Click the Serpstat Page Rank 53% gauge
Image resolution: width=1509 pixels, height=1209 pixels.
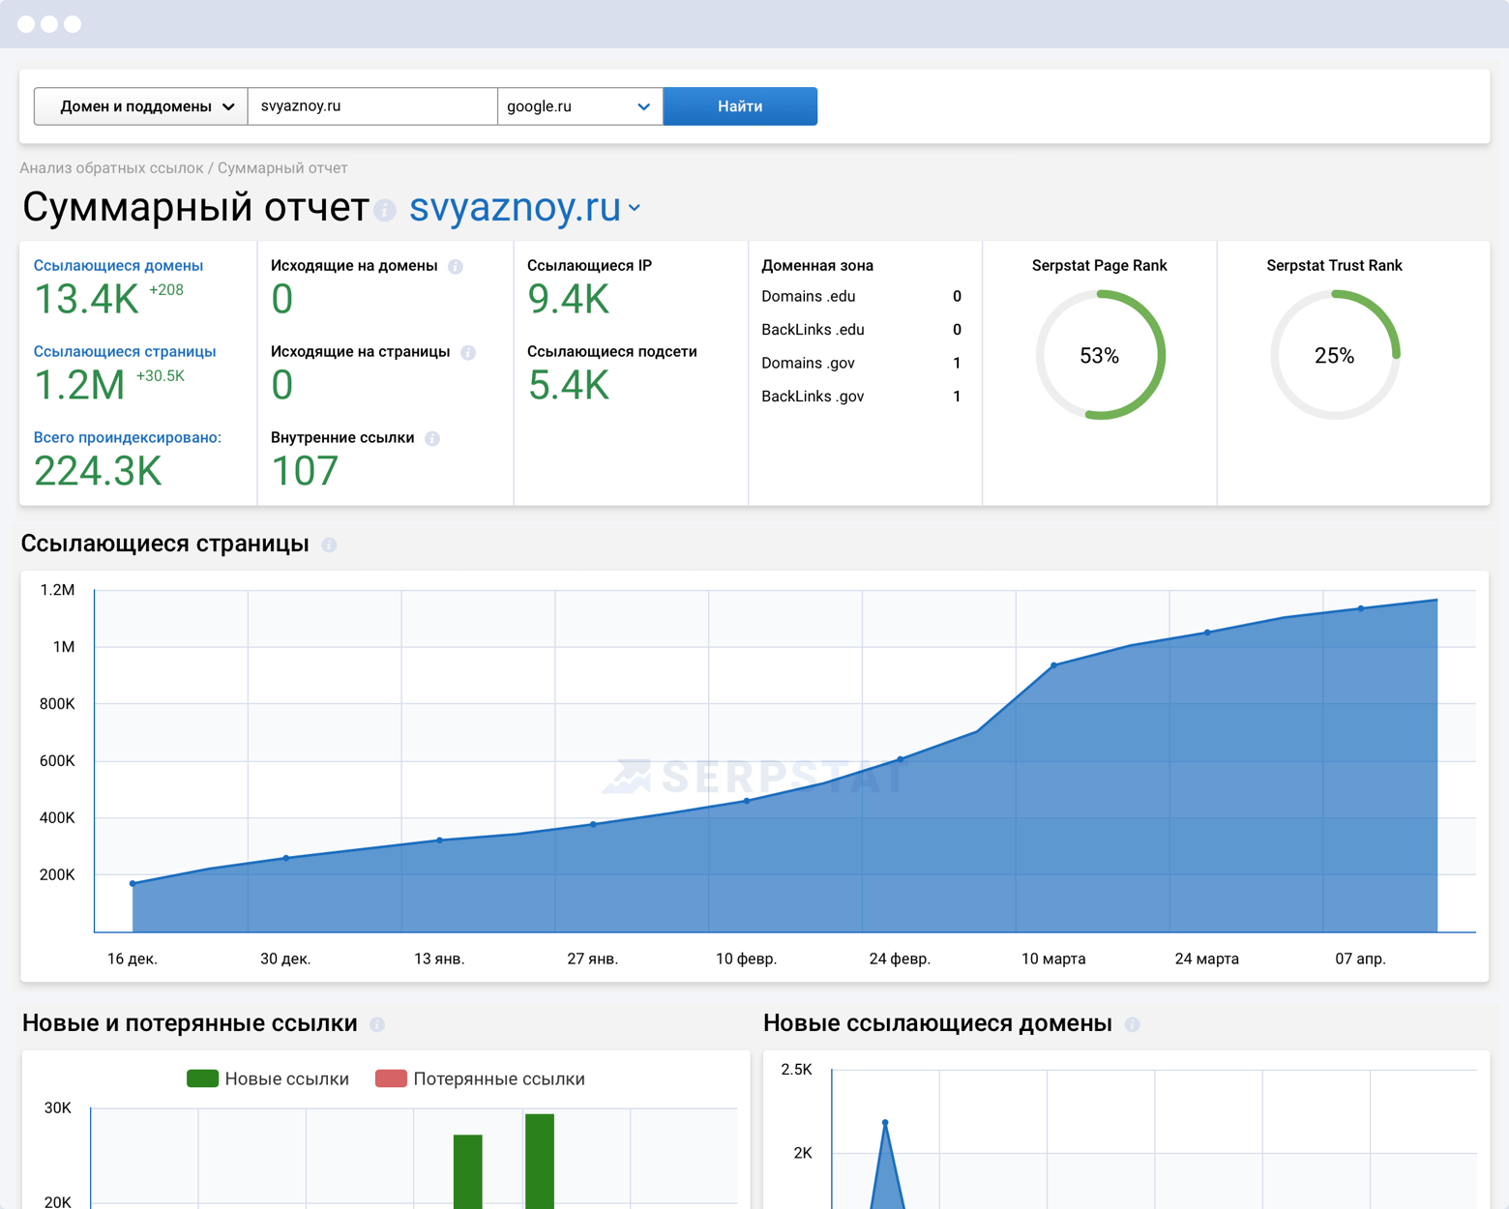point(1099,355)
